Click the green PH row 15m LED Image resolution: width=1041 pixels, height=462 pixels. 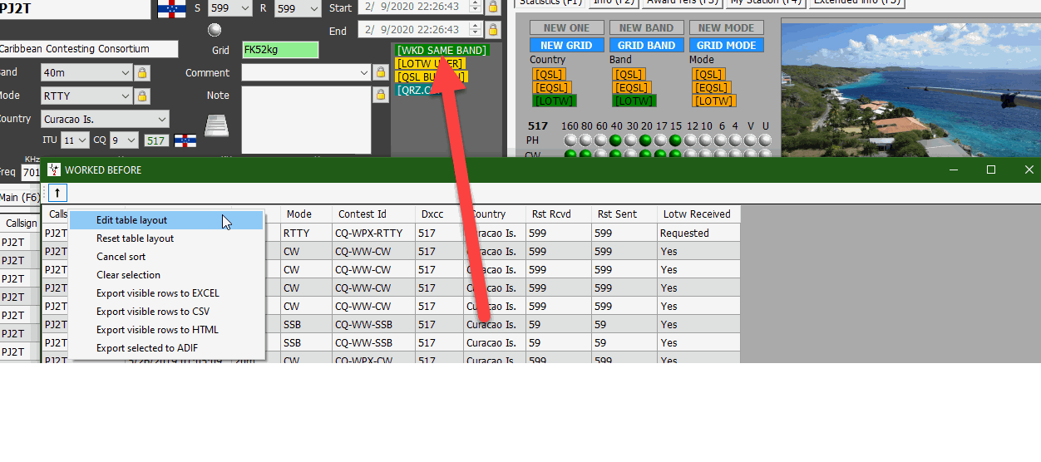[x=676, y=140]
